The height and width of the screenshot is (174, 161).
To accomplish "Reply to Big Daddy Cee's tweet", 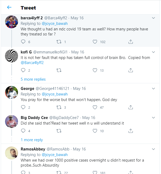I will 23,131.
